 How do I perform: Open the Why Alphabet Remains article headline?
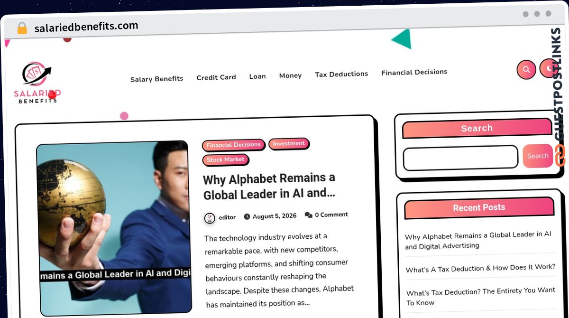coord(269,187)
